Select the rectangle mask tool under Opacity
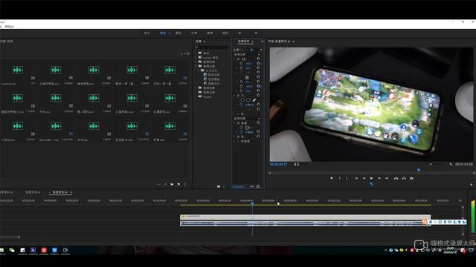This screenshot has width=476, height=267. pyautogui.click(x=248, y=100)
